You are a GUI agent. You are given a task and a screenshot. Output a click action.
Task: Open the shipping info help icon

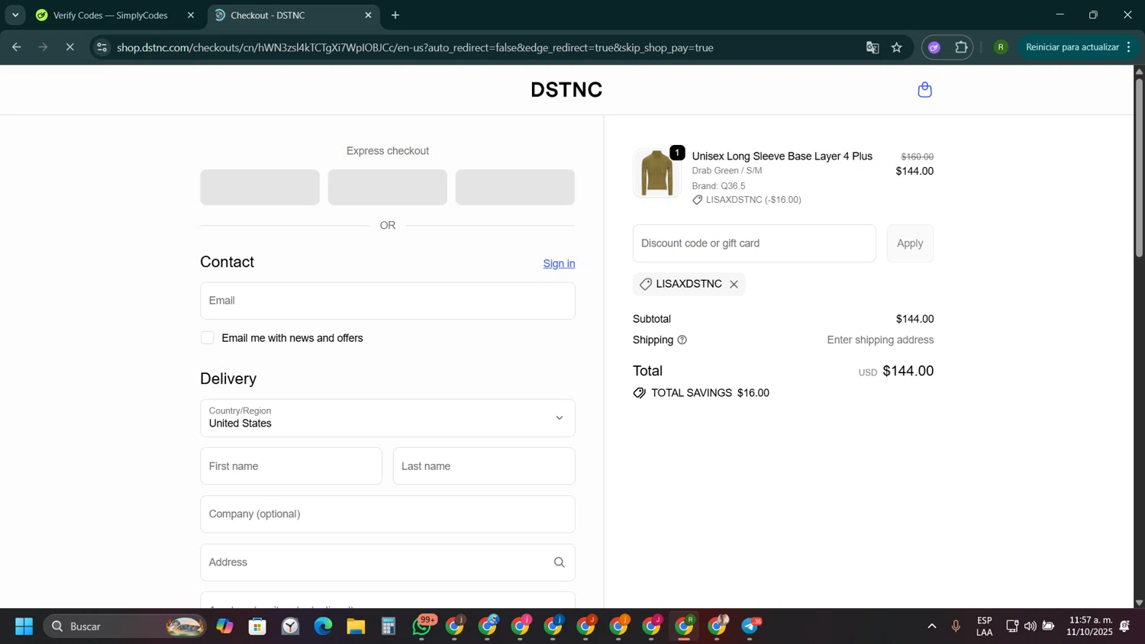[682, 340]
